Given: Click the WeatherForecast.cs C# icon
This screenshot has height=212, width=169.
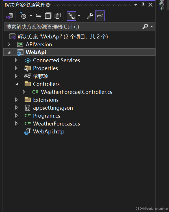Looking at the screenshot, I should (28, 124).
